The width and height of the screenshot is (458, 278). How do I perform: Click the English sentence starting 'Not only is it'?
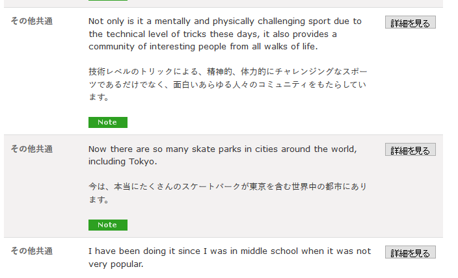click(225, 34)
